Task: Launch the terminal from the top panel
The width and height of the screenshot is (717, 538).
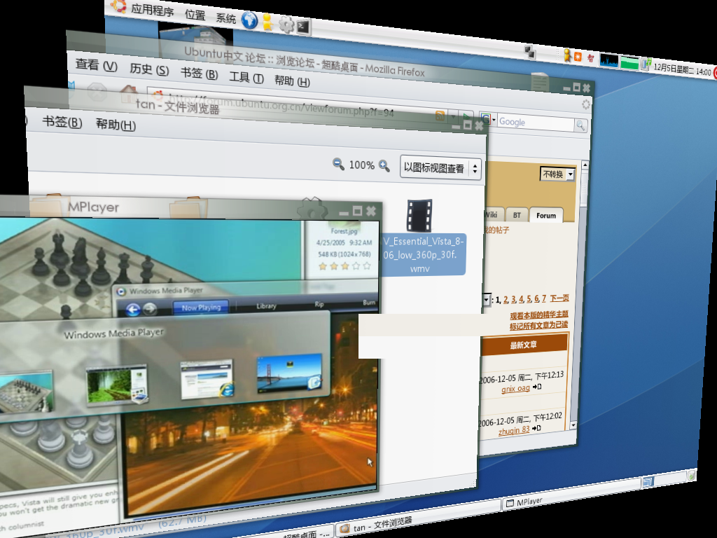Action: pyautogui.click(x=304, y=27)
